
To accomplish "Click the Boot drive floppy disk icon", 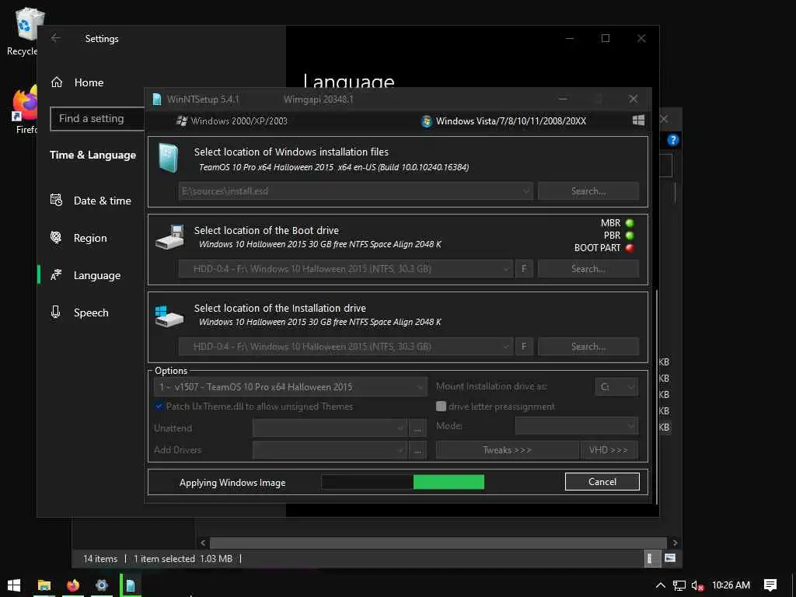I will [x=170, y=237].
